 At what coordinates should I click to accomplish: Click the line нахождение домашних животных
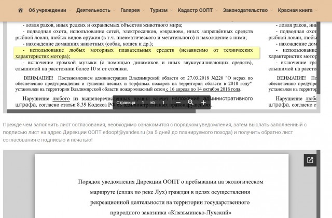(88, 44)
